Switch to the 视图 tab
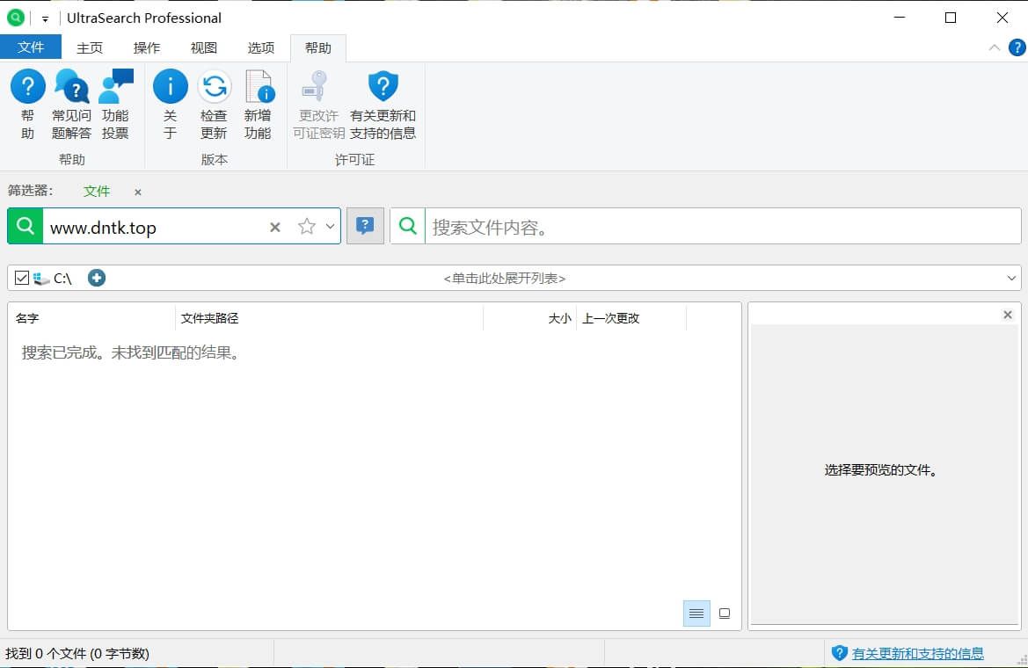The width and height of the screenshot is (1028, 668). (204, 47)
